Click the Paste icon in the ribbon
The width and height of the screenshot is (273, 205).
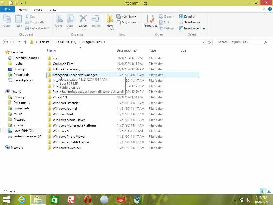click(x=18, y=21)
